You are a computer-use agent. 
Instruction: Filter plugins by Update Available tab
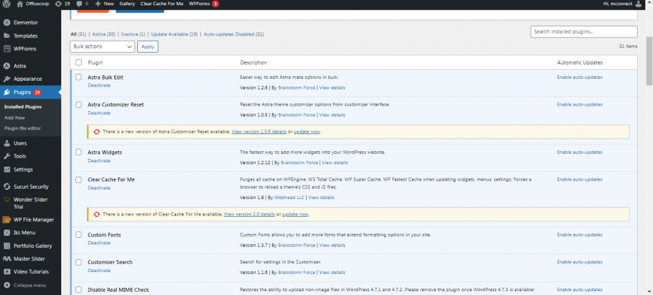coord(173,33)
